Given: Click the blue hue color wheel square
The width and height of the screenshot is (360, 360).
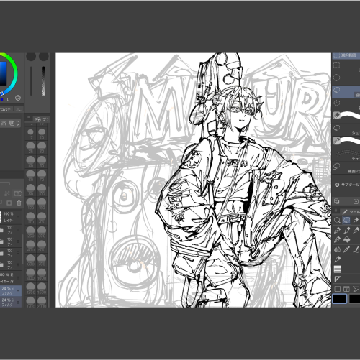Looking at the screenshot, I should (3, 73).
